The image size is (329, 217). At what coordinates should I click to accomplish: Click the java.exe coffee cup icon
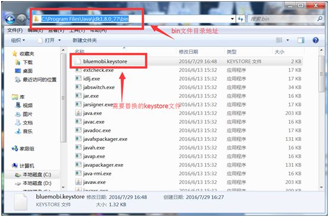[x=78, y=113]
